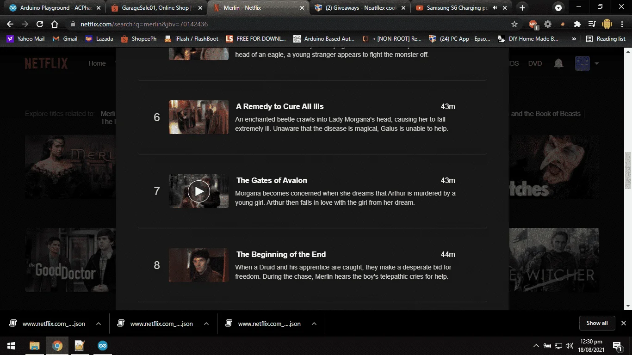Open the Reading list
Viewport: 632px width, 355px height.
point(606,39)
